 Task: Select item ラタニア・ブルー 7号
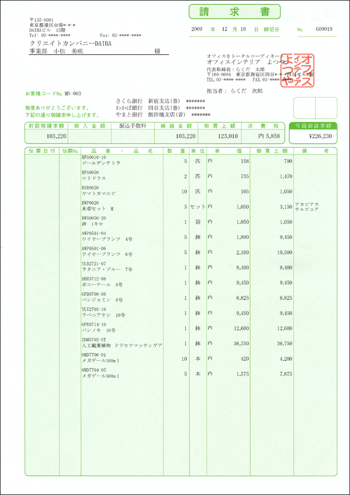[107, 269]
